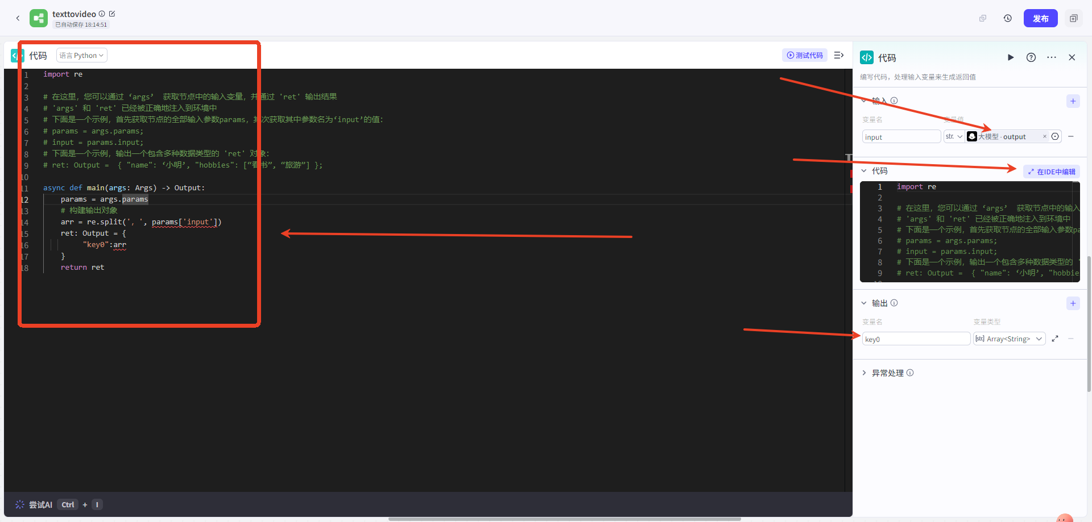Open the str input type dropdown
This screenshot has width=1092, height=522.
[954, 136]
